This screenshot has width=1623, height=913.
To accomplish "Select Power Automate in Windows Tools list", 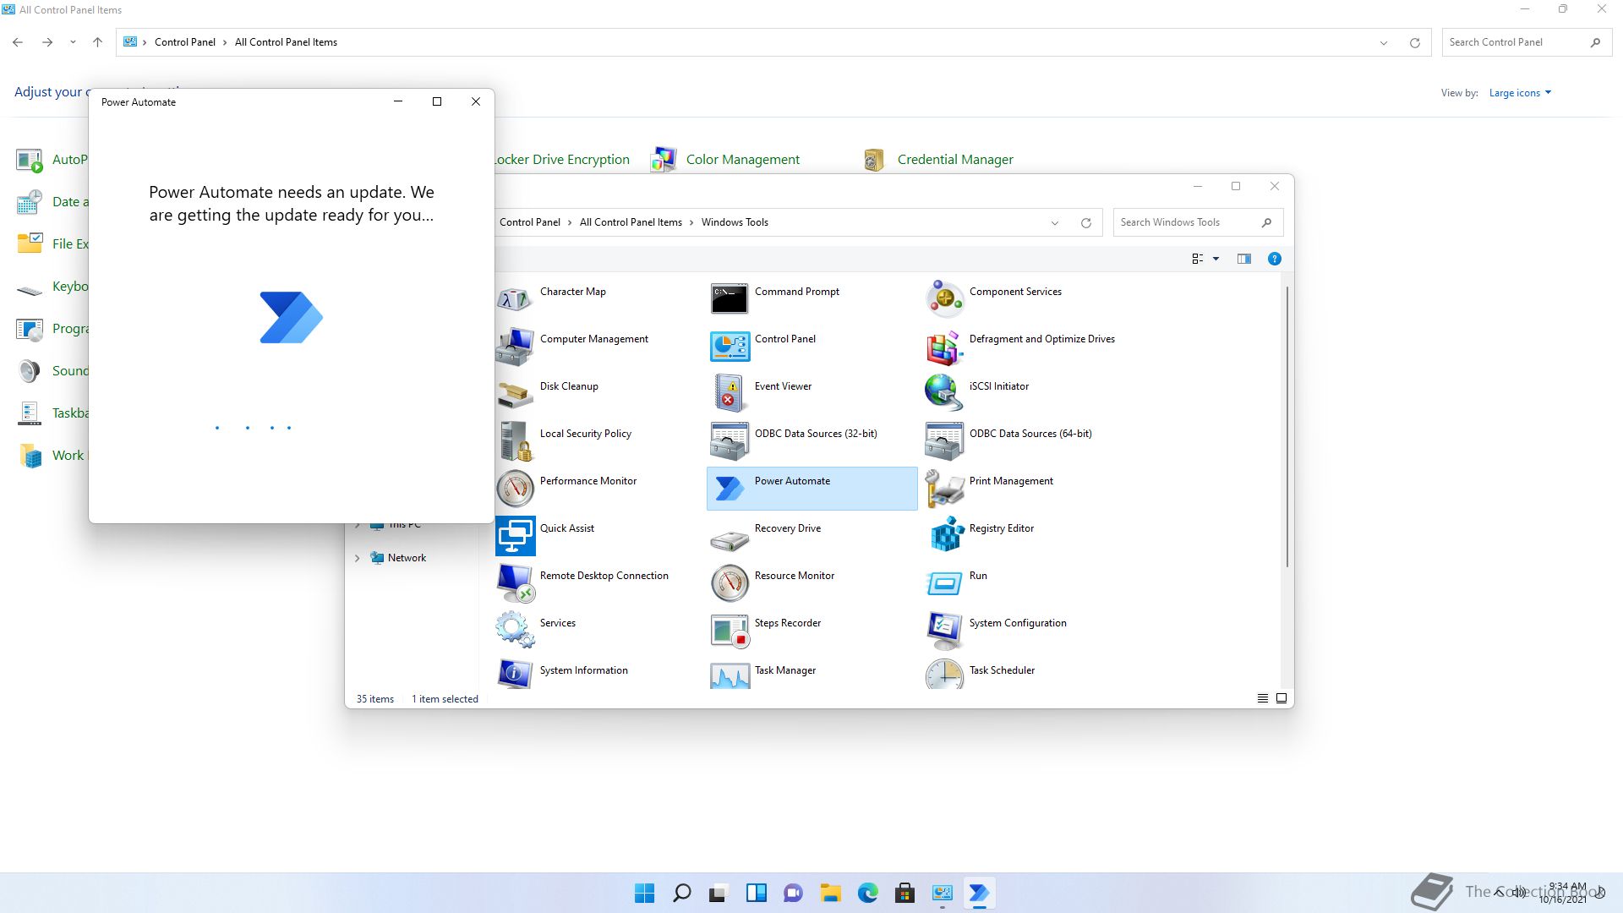I will (811, 488).
